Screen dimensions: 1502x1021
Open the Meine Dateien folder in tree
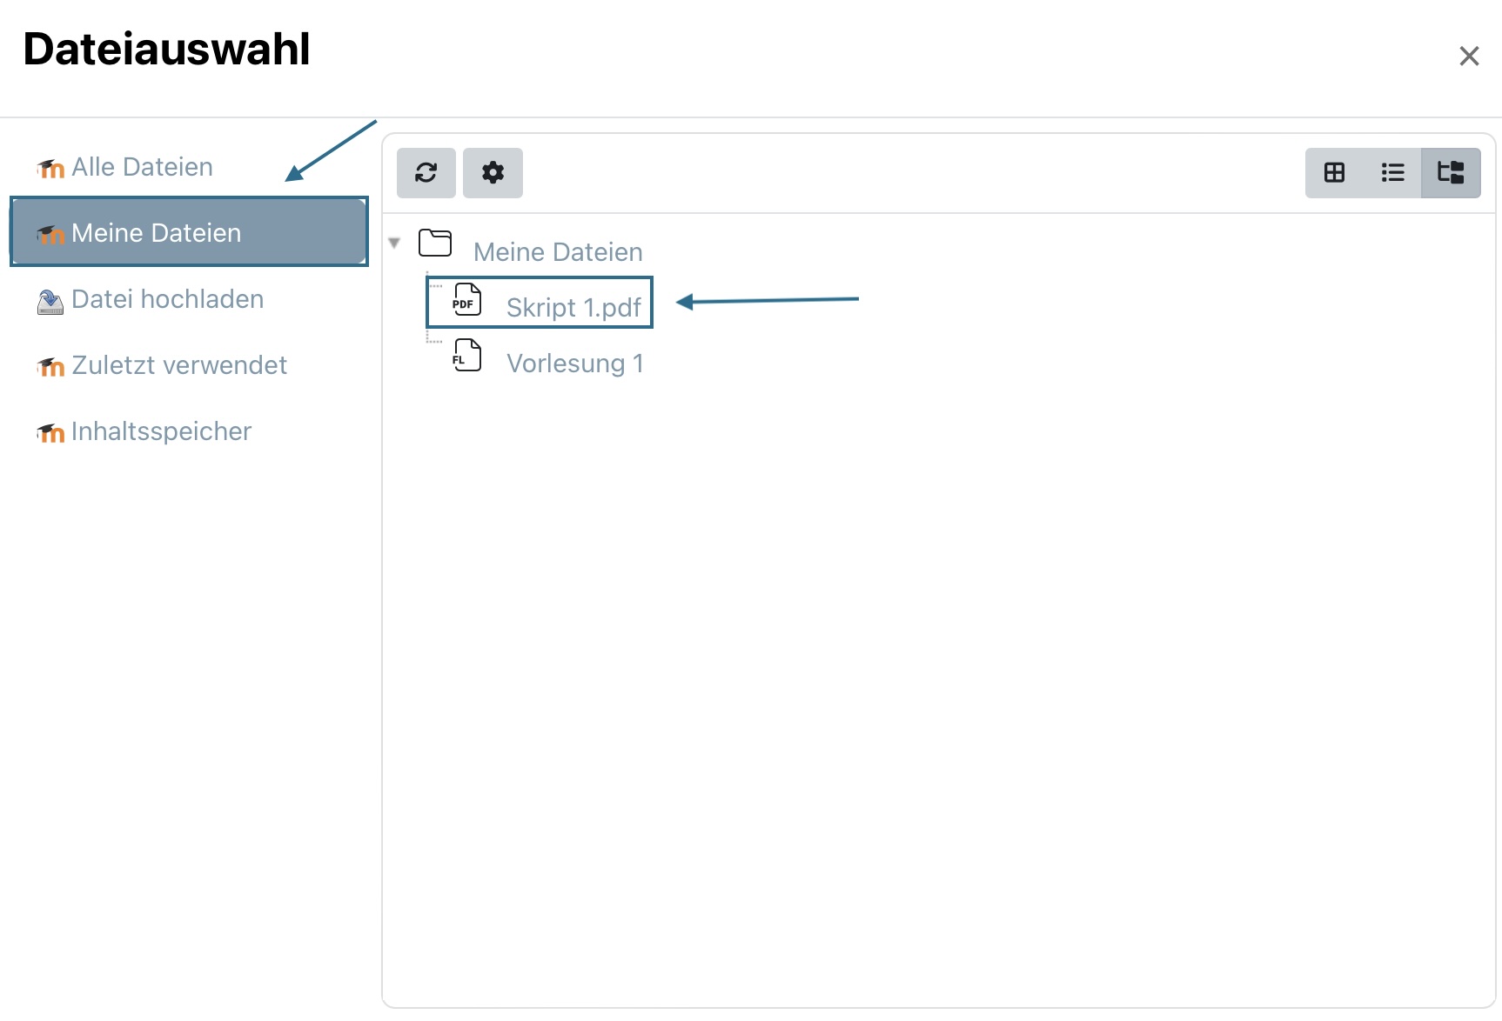coord(558,252)
